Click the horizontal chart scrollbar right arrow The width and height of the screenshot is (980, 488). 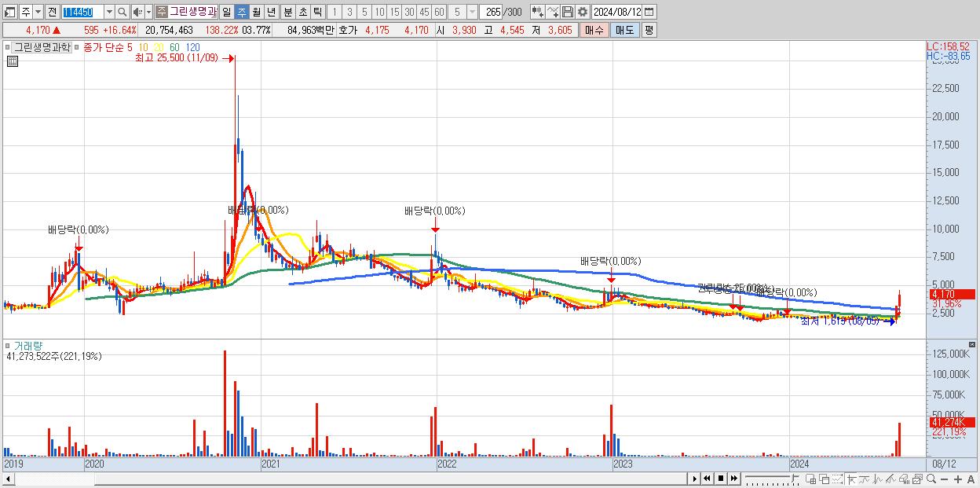click(695, 479)
